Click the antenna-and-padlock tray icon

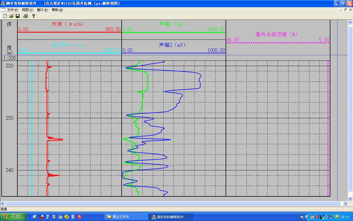(x=323, y=217)
